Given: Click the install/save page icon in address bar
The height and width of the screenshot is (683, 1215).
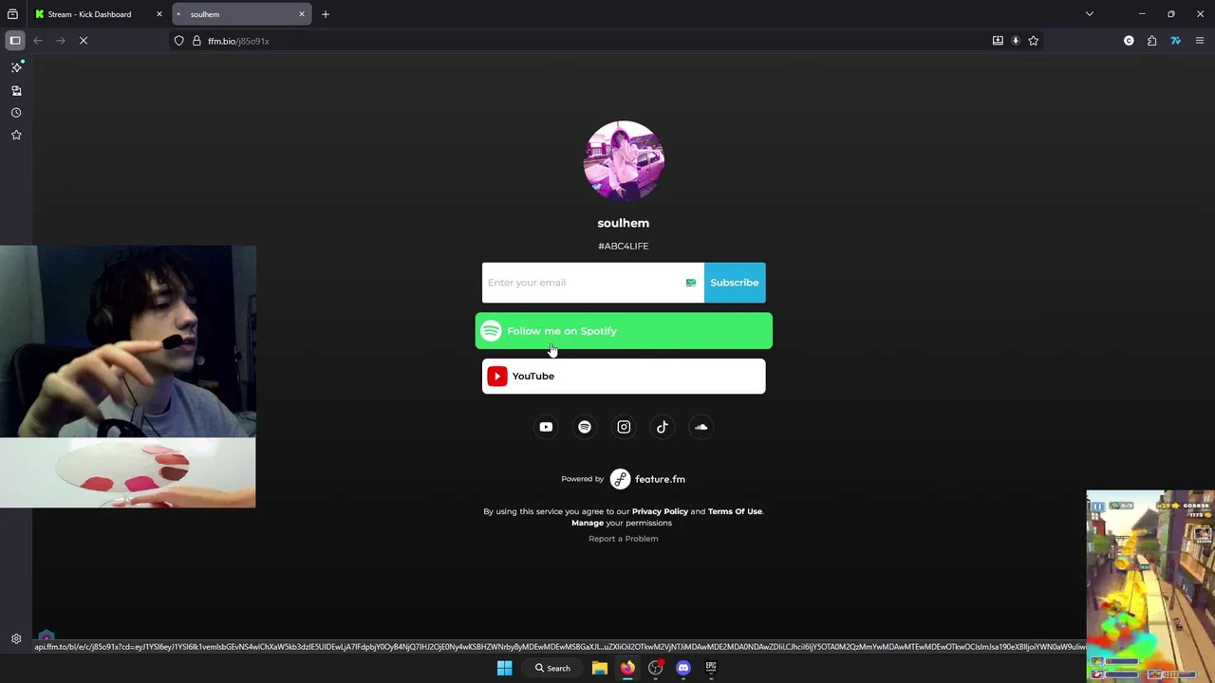Looking at the screenshot, I should [x=998, y=41].
